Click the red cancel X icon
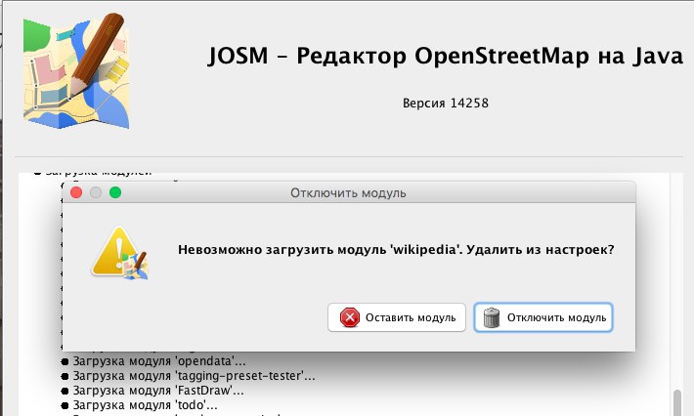This screenshot has height=416, width=694. (350, 317)
